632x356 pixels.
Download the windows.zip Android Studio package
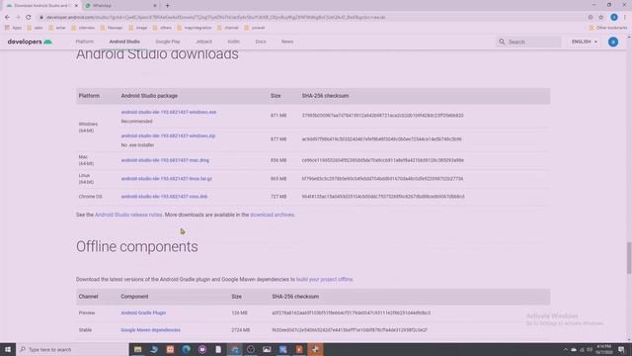point(168,135)
